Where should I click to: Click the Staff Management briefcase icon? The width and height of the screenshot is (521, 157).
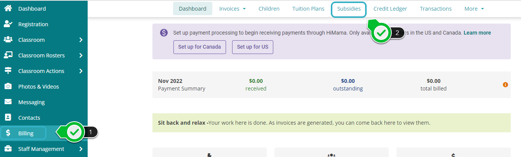pyautogui.click(x=8, y=149)
